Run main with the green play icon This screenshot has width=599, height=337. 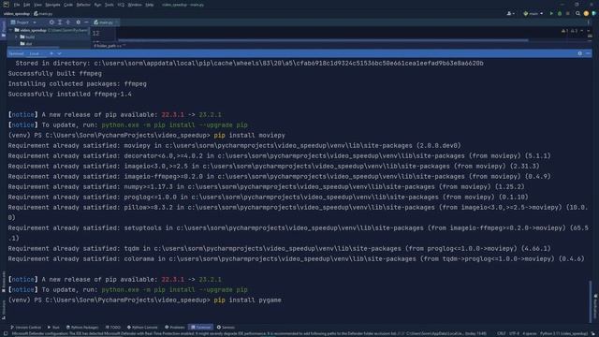(x=551, y=14)
